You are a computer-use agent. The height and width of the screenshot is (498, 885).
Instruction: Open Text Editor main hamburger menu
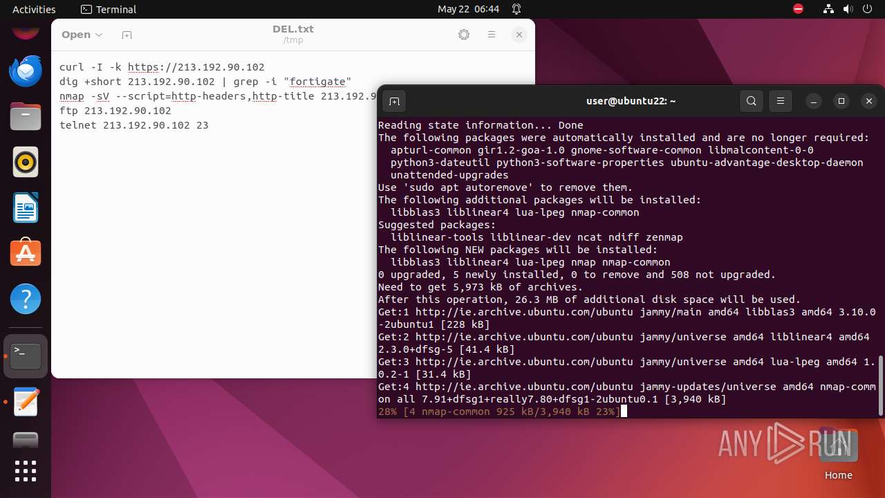point(492,35)
